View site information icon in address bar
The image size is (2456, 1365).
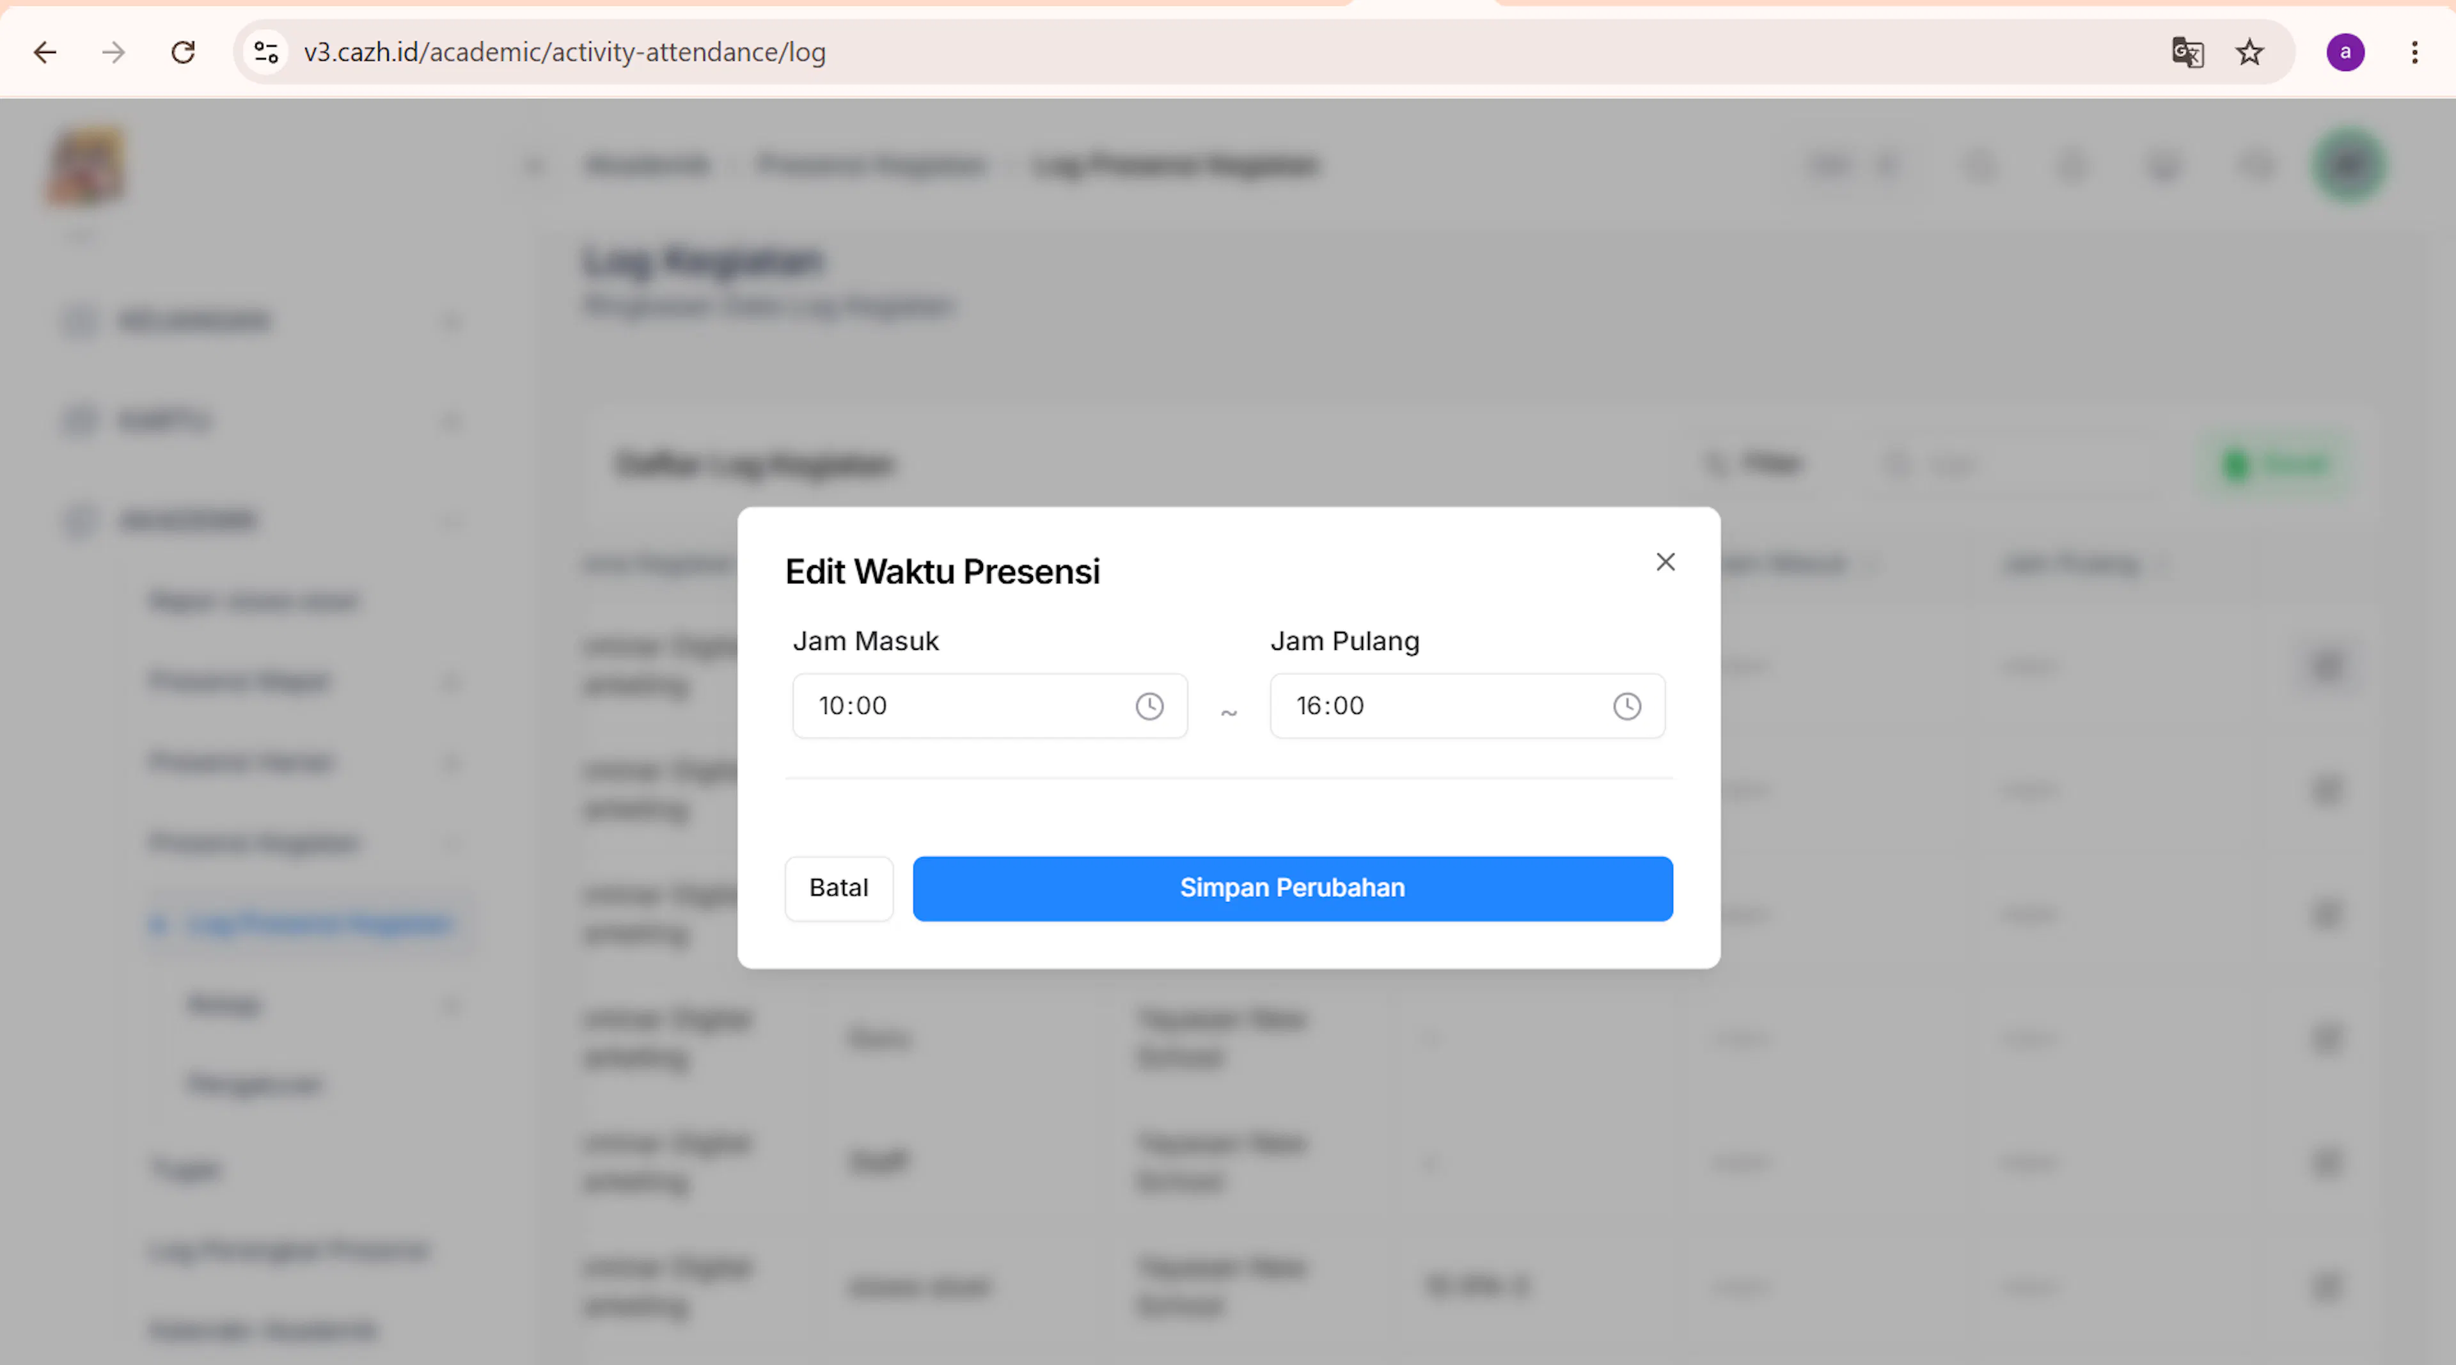266,52
